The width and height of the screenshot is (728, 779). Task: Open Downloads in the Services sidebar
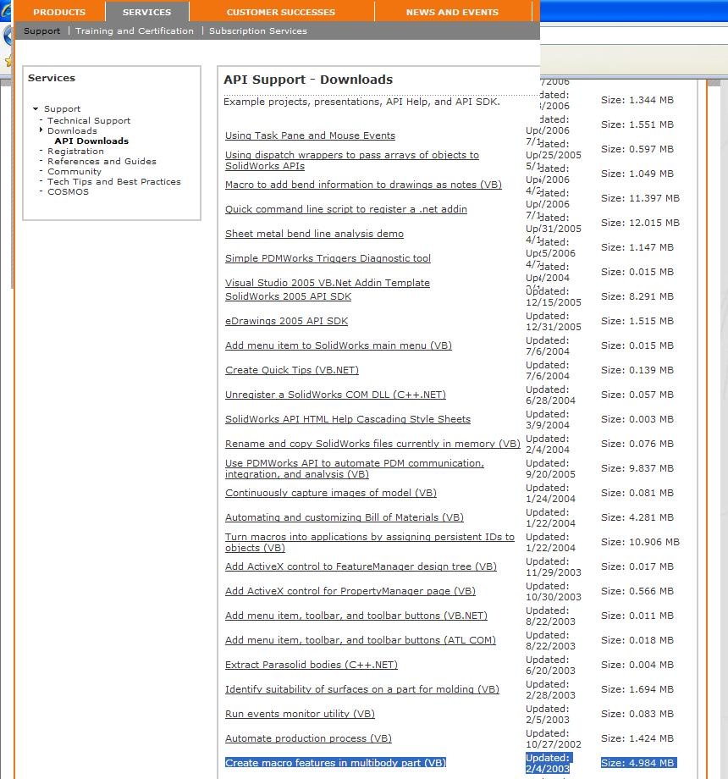tap(72, 130)
